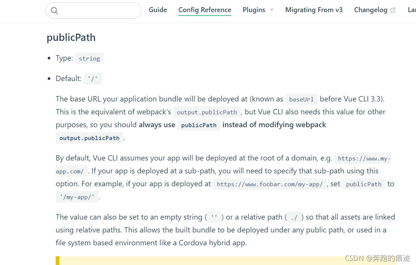Click the external link icon beside Changelog
416x265 pixels.
point(393,10)
